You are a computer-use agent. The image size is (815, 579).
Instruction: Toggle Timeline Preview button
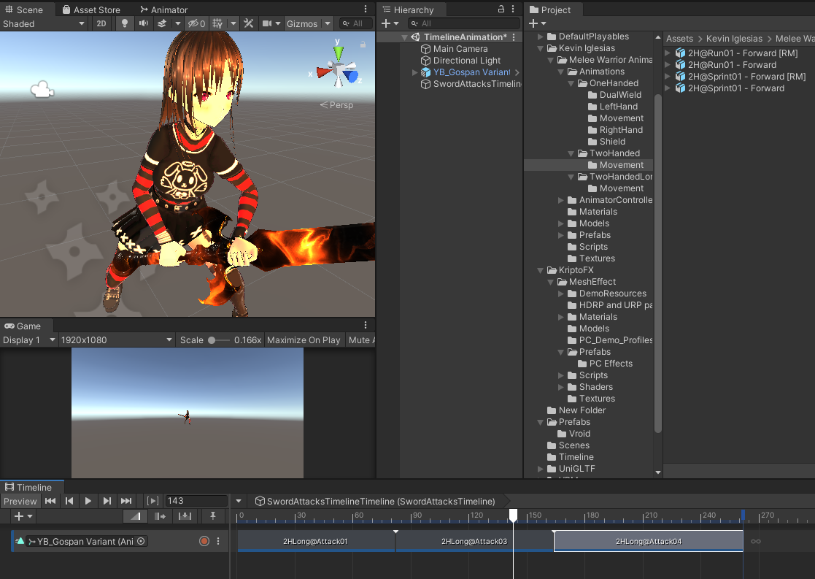coord(20,501)
